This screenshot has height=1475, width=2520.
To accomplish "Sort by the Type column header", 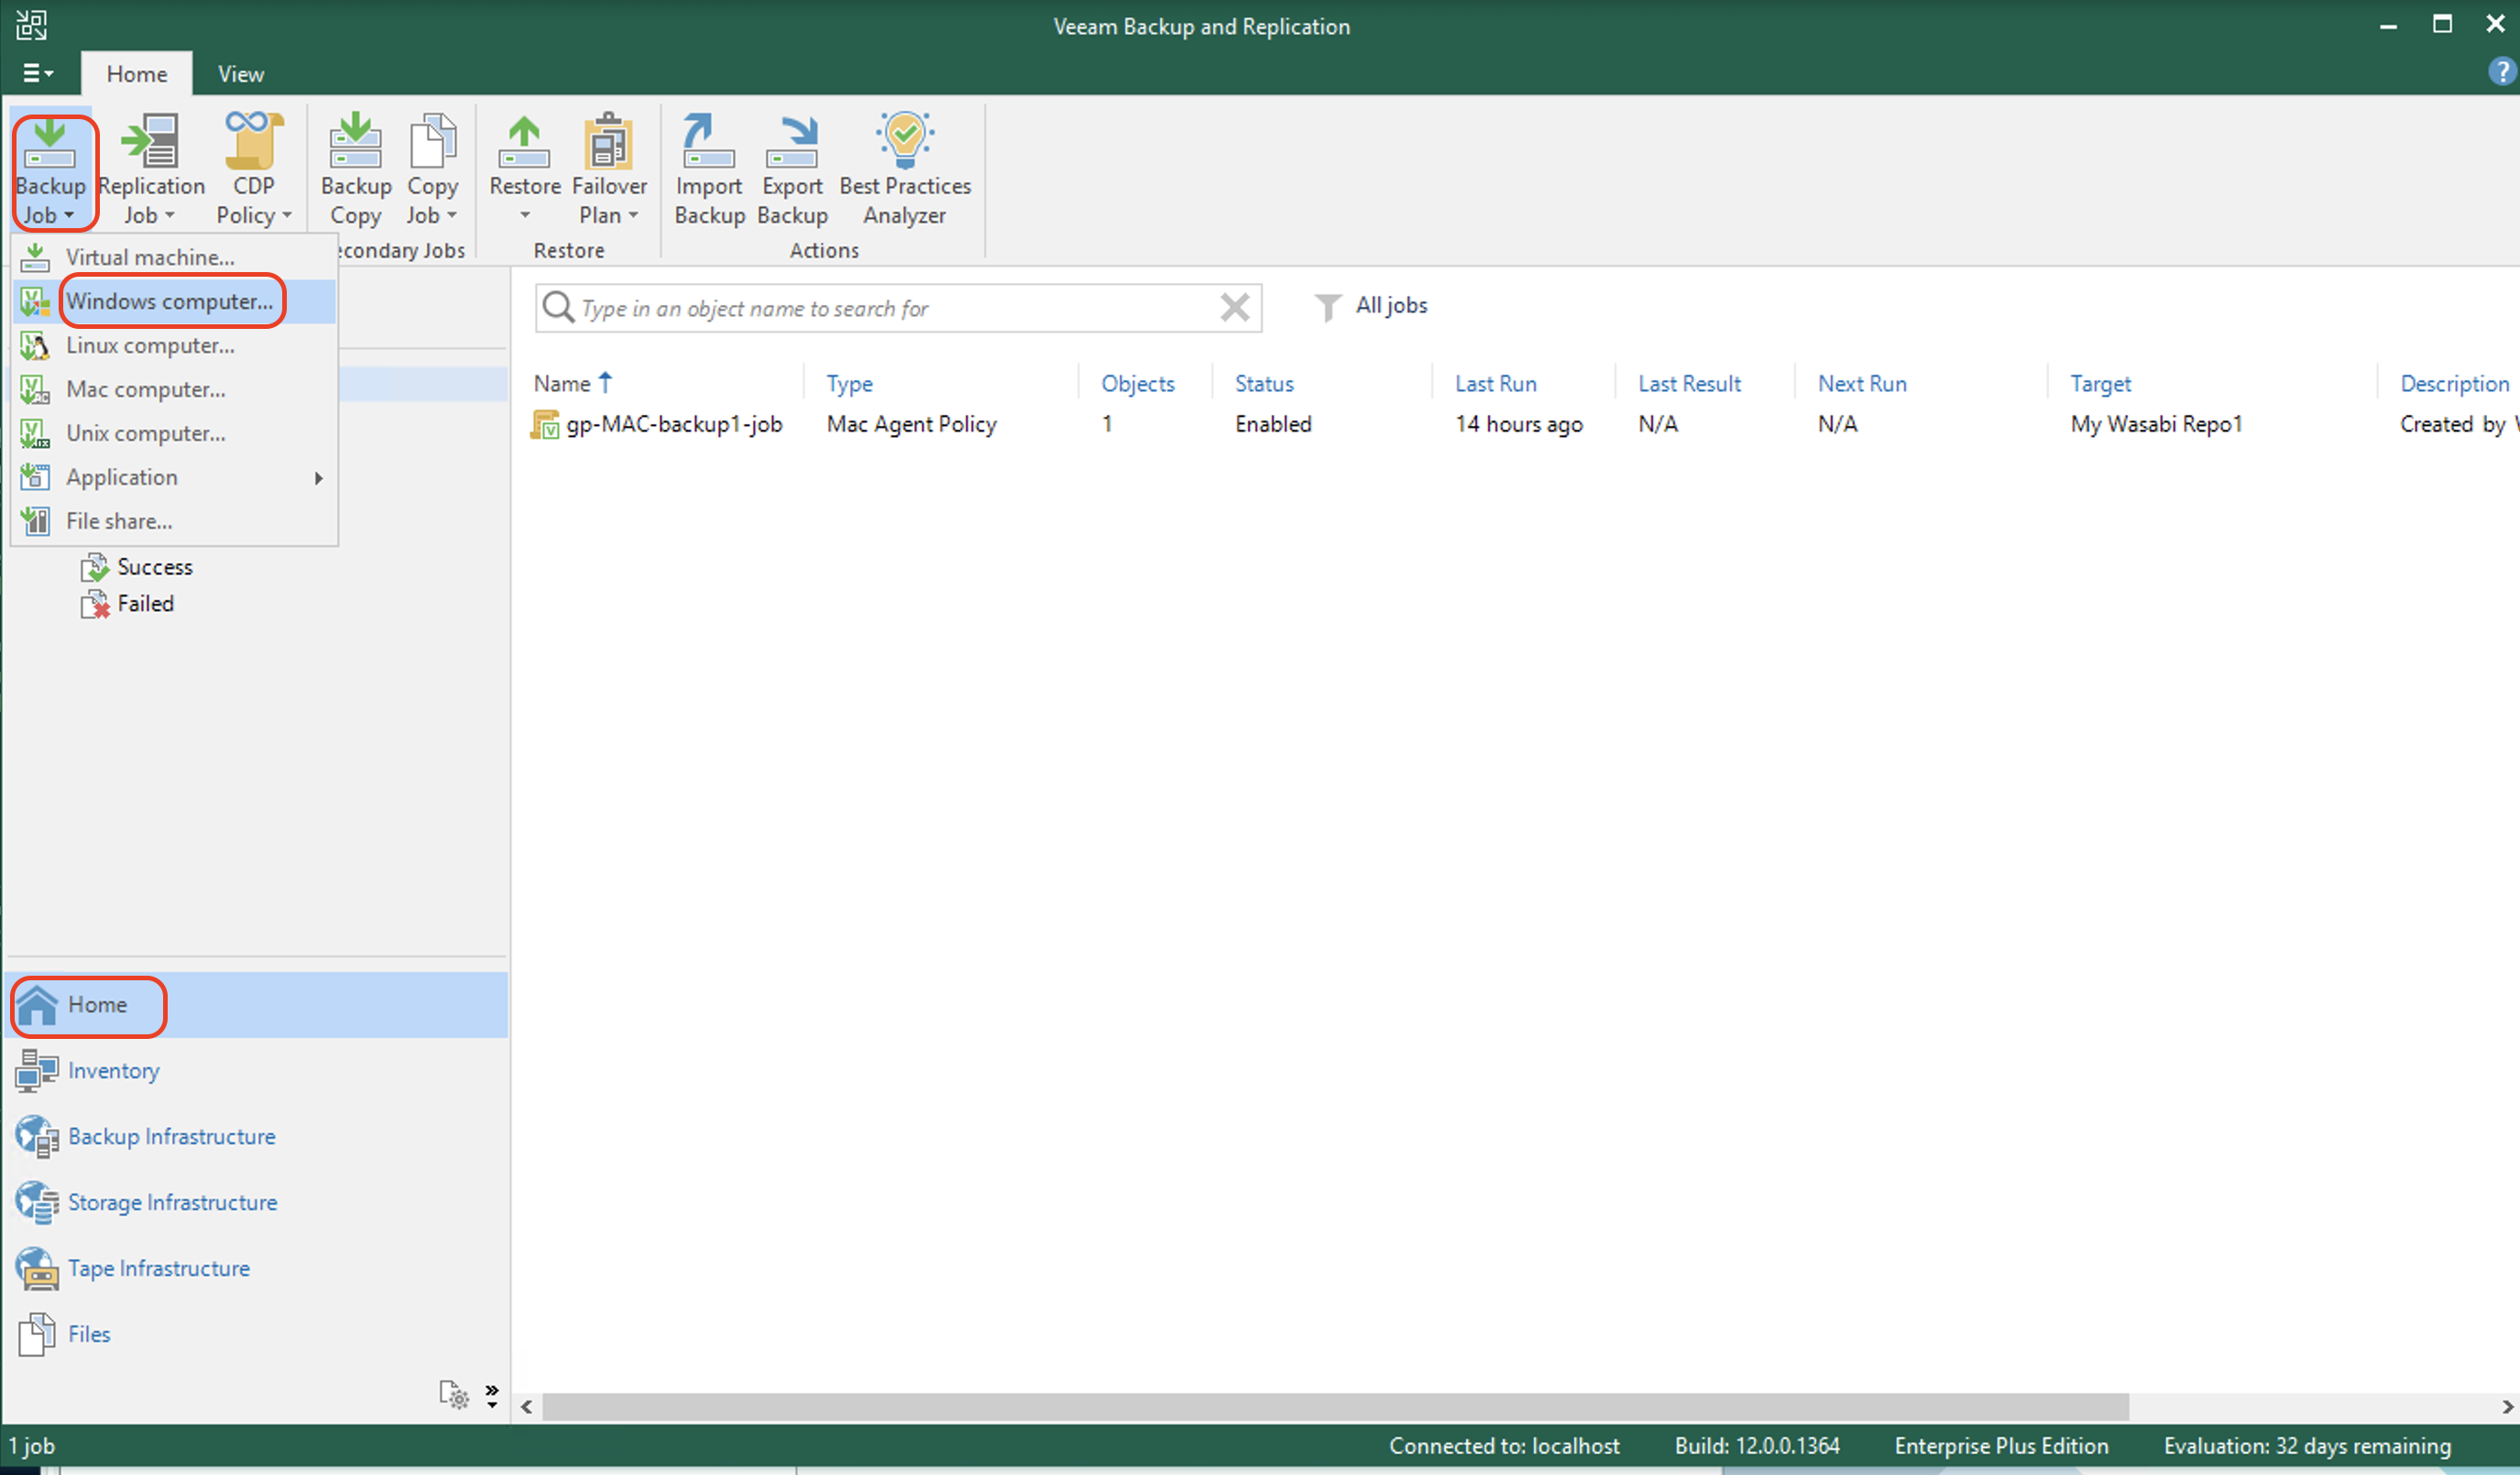I will (849, 383).
